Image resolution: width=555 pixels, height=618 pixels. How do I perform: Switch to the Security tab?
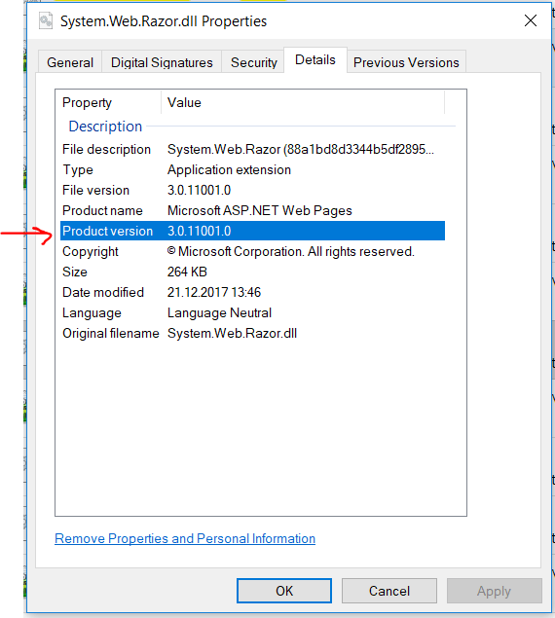pos(253,62)
